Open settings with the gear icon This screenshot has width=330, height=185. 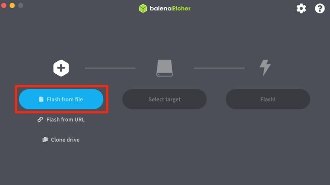pos(301,9)
